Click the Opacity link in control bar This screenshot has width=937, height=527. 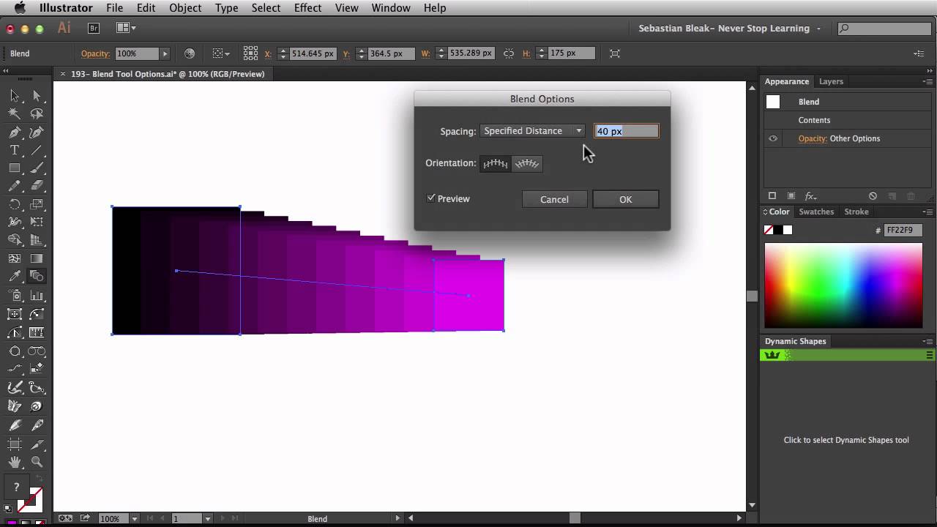coord(95,53)
